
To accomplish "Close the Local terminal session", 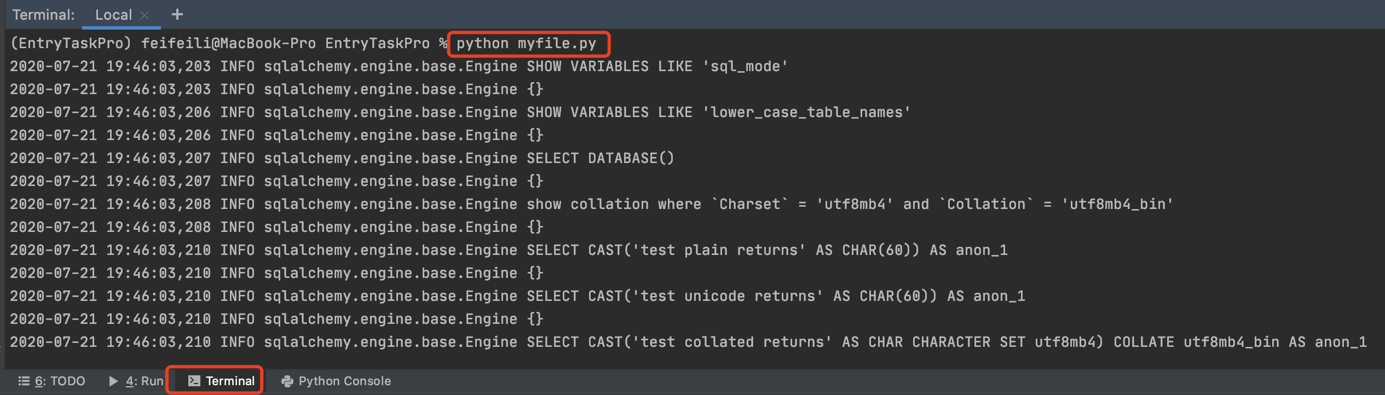I will 144,15.
